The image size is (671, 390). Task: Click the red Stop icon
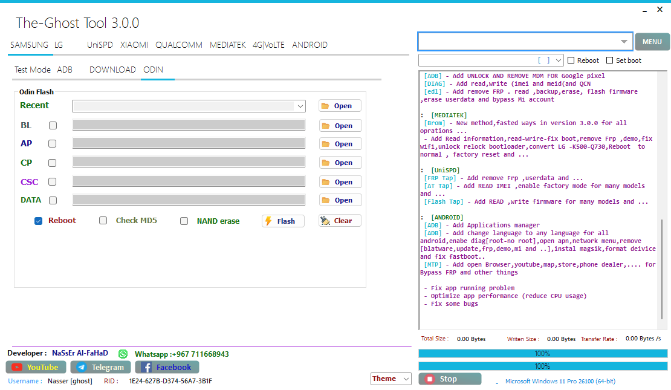point(430,379)
